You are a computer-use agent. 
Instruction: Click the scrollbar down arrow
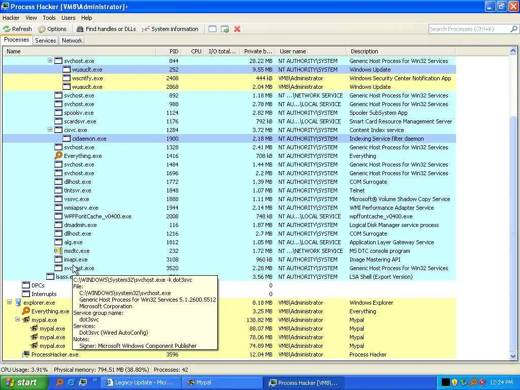coord(513,356)
